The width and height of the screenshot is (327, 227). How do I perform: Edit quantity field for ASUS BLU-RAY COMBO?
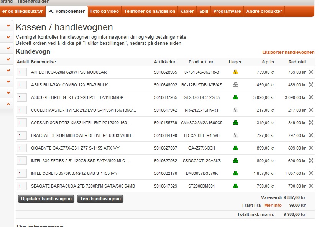22,85
